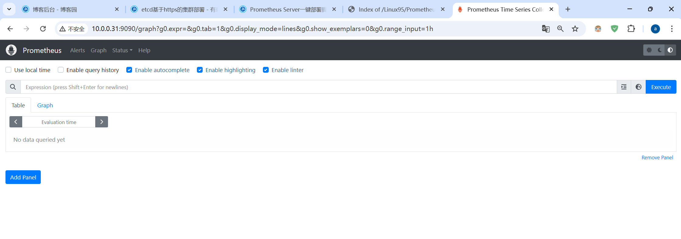Open the zoom magnifier in address bar

[x=560, y=29]
